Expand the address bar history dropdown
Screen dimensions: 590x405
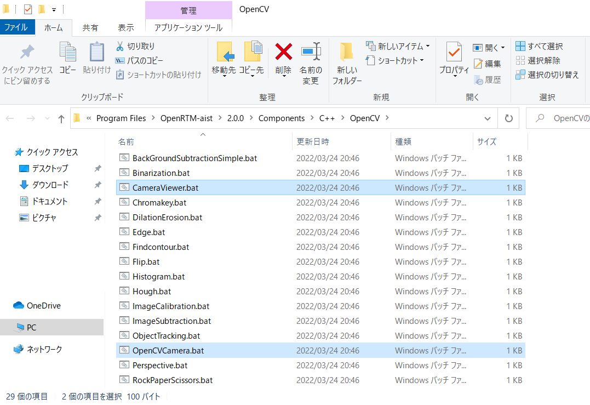tap(487, 118)
